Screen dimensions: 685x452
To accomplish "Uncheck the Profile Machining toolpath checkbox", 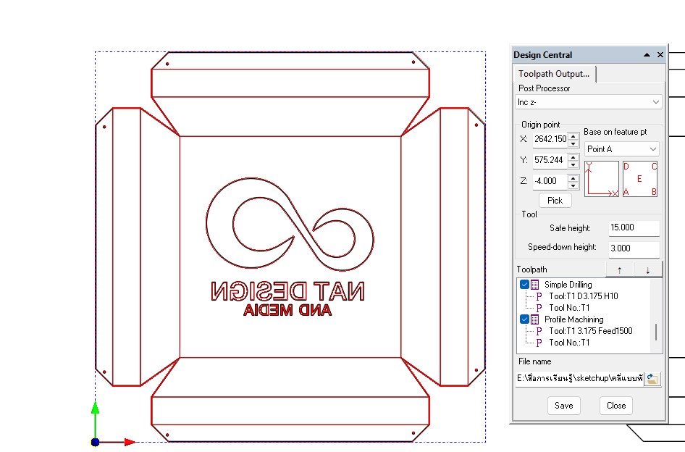I will [524, 319].
